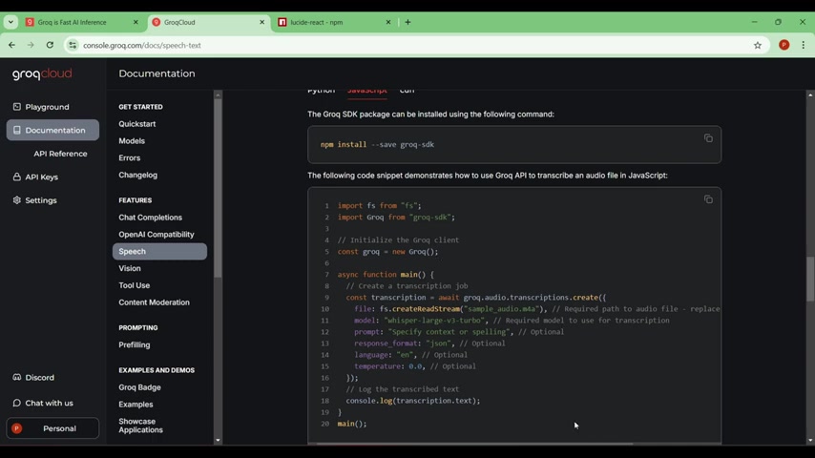Open the Playground page from the sidebar
Screen dimensions: 815x458
(47, 107)
